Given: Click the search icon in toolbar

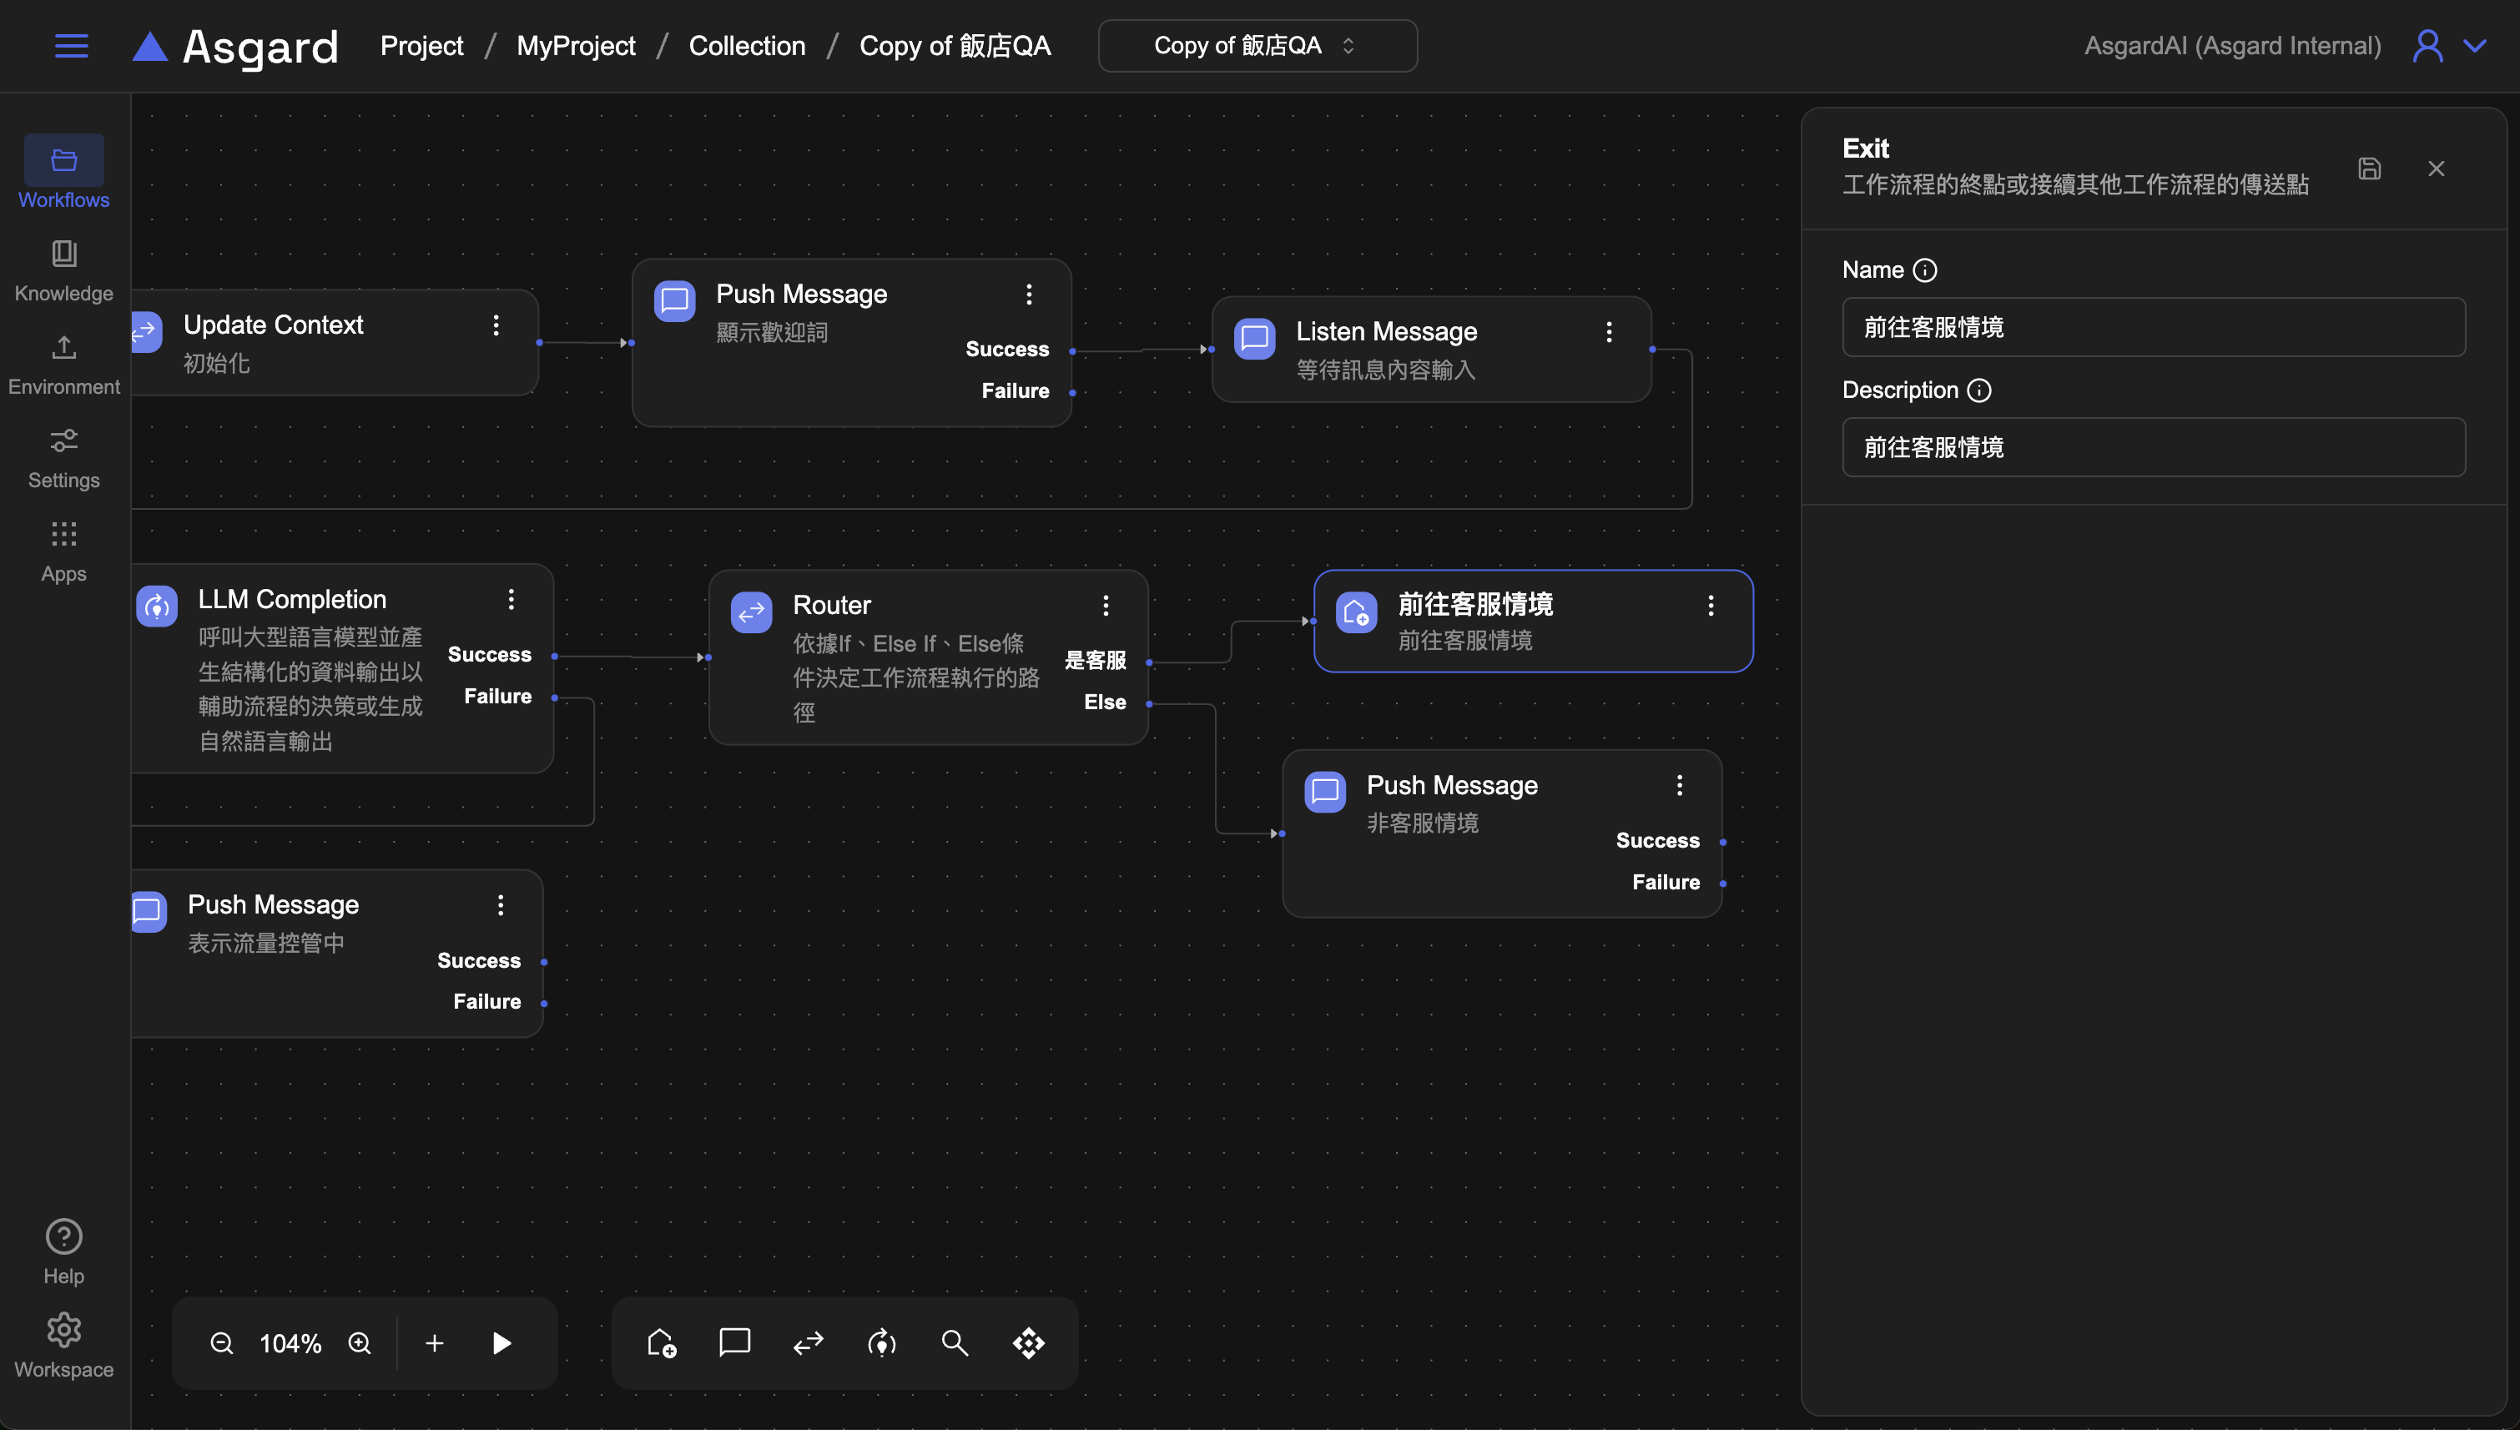Looking at the screenshot, I should (955, 1342).
